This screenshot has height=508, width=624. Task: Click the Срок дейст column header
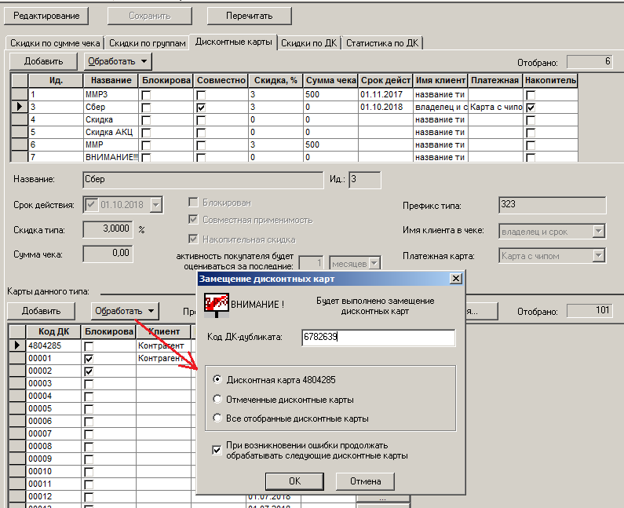385,80
